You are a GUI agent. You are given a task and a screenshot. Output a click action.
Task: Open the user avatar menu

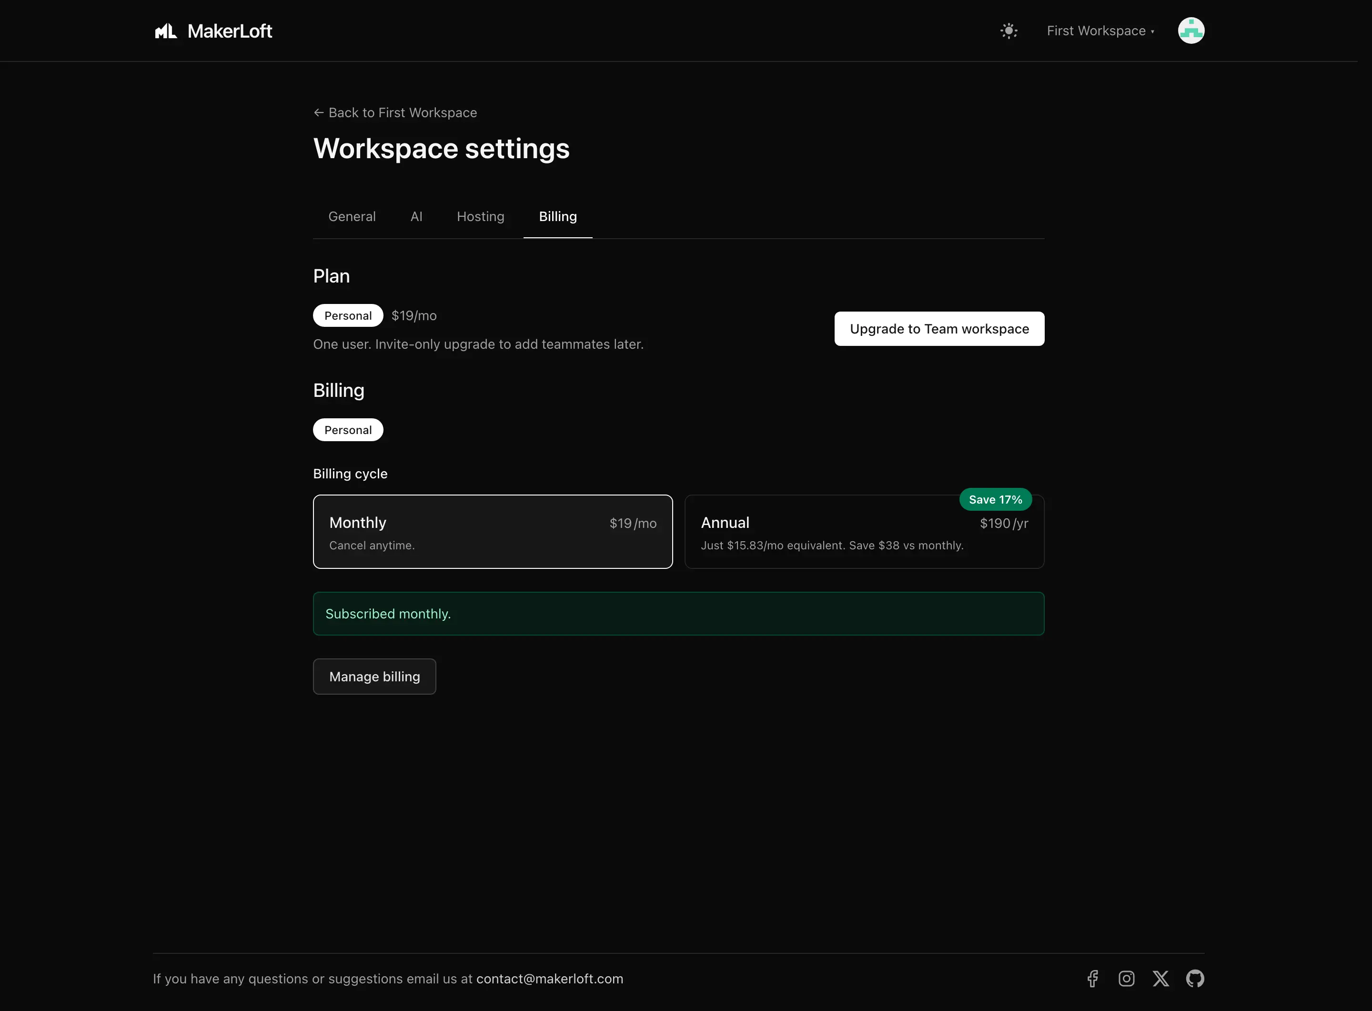pyautogui.click(x=1191, y=30)
